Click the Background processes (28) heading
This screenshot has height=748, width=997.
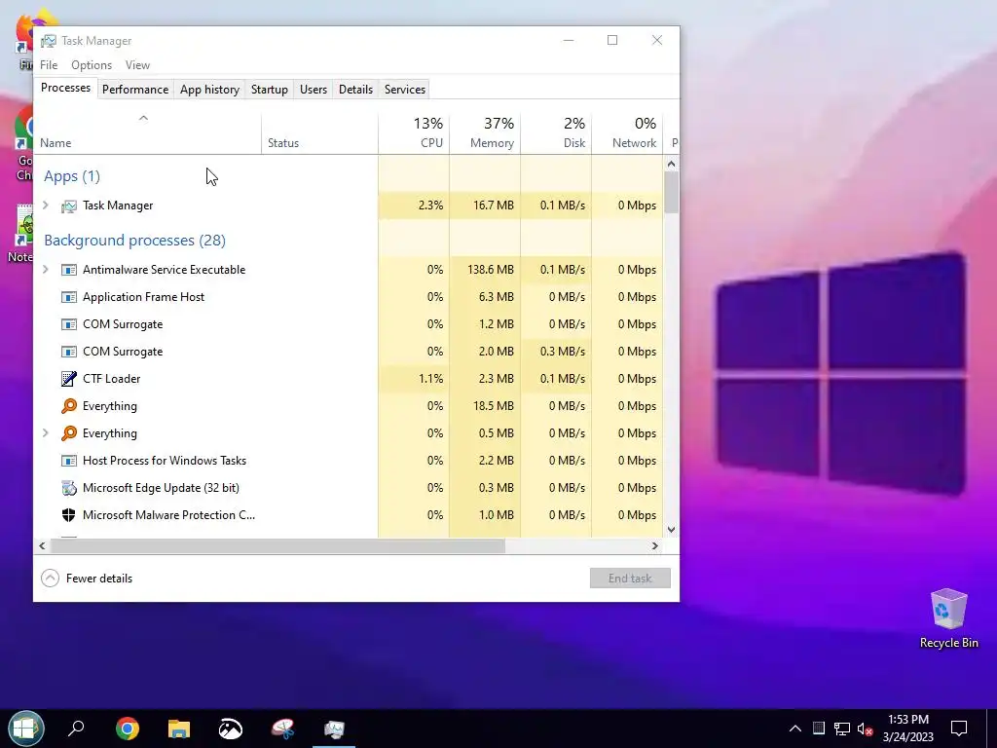[x=134, y=241]
